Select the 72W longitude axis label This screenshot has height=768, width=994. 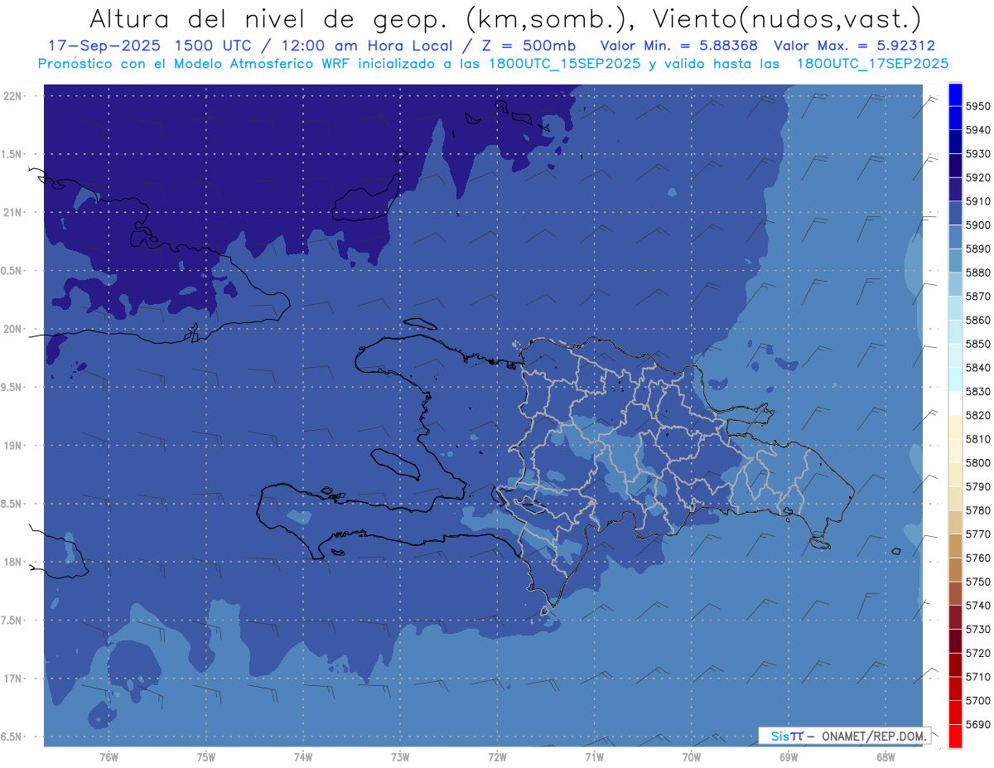pos(497,757)
